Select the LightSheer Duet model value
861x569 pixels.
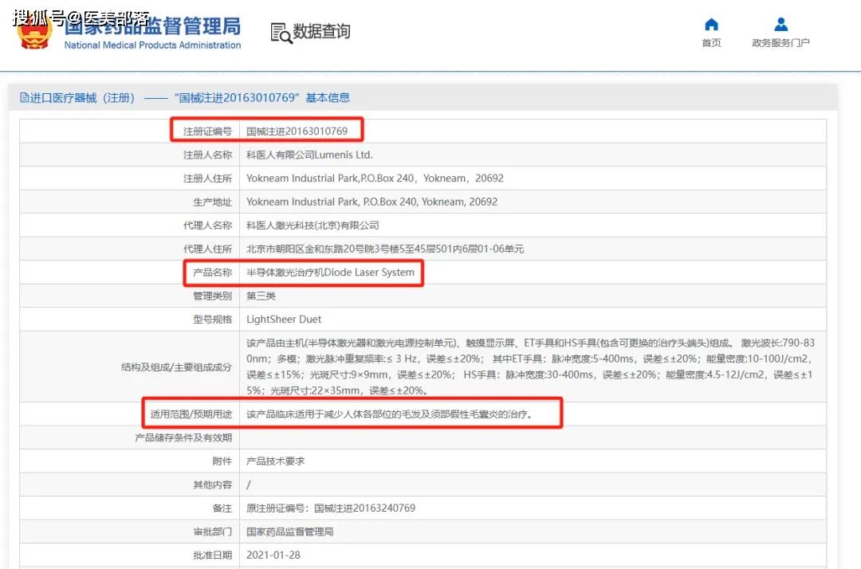(283, 320)
